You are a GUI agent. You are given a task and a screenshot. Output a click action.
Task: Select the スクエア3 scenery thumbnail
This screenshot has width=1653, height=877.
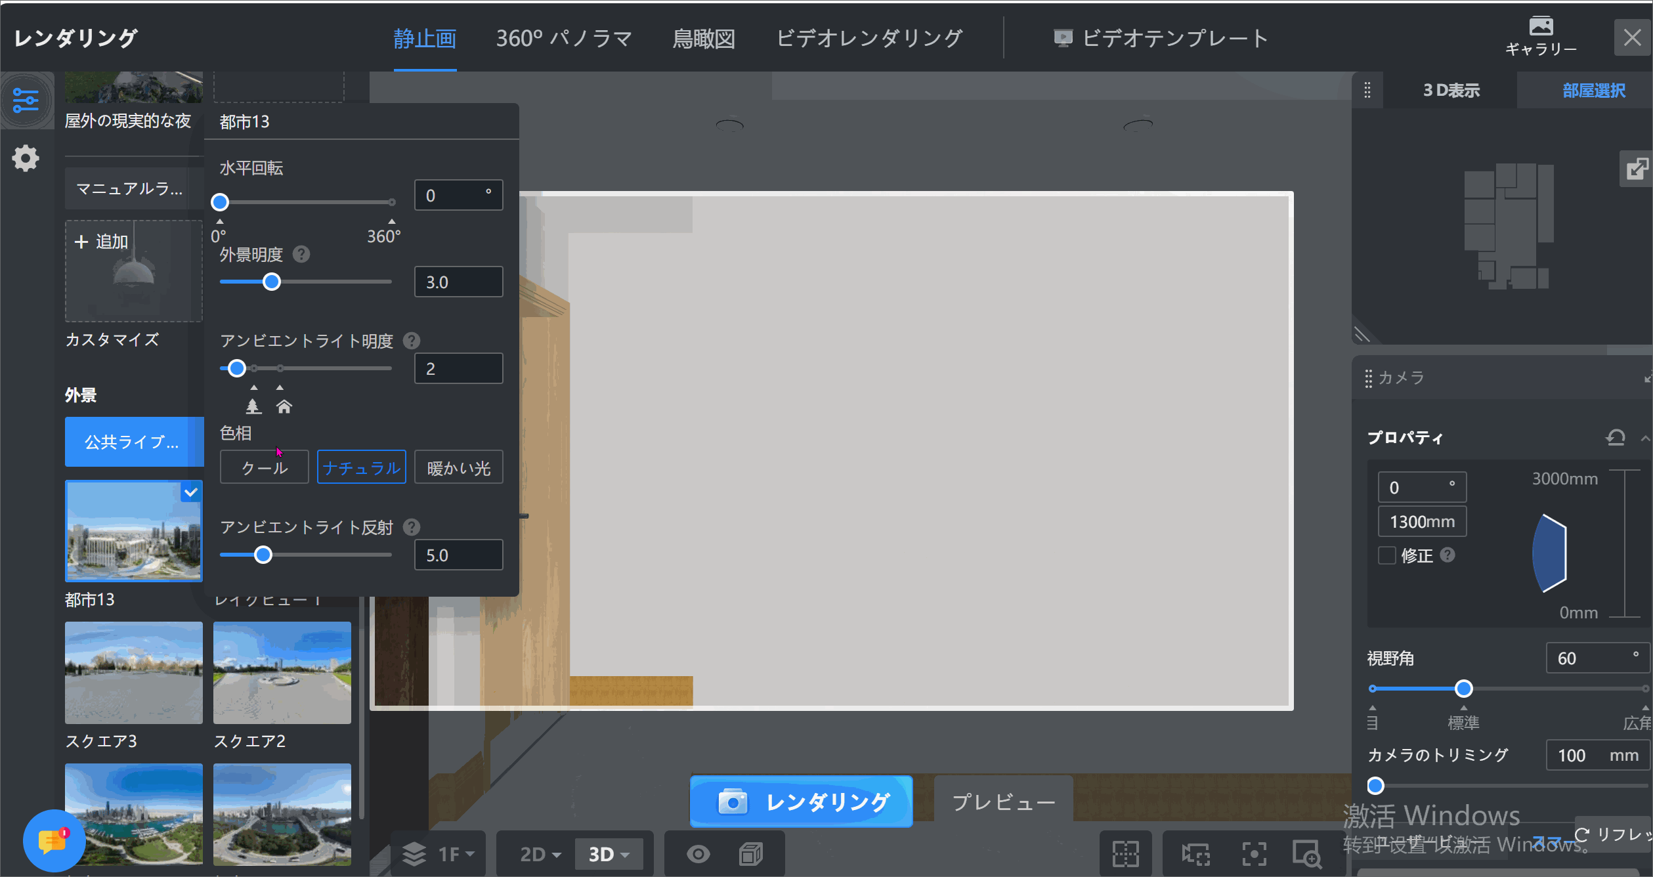(134, 673)
